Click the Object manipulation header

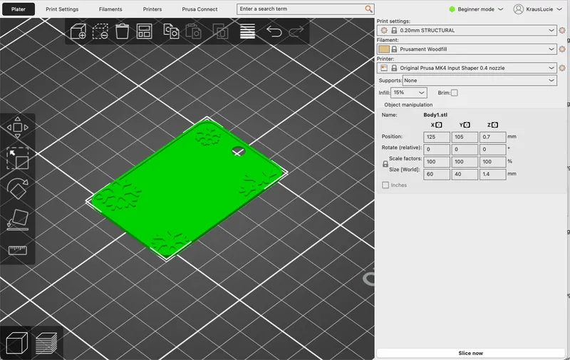click(x=408, y=105)
